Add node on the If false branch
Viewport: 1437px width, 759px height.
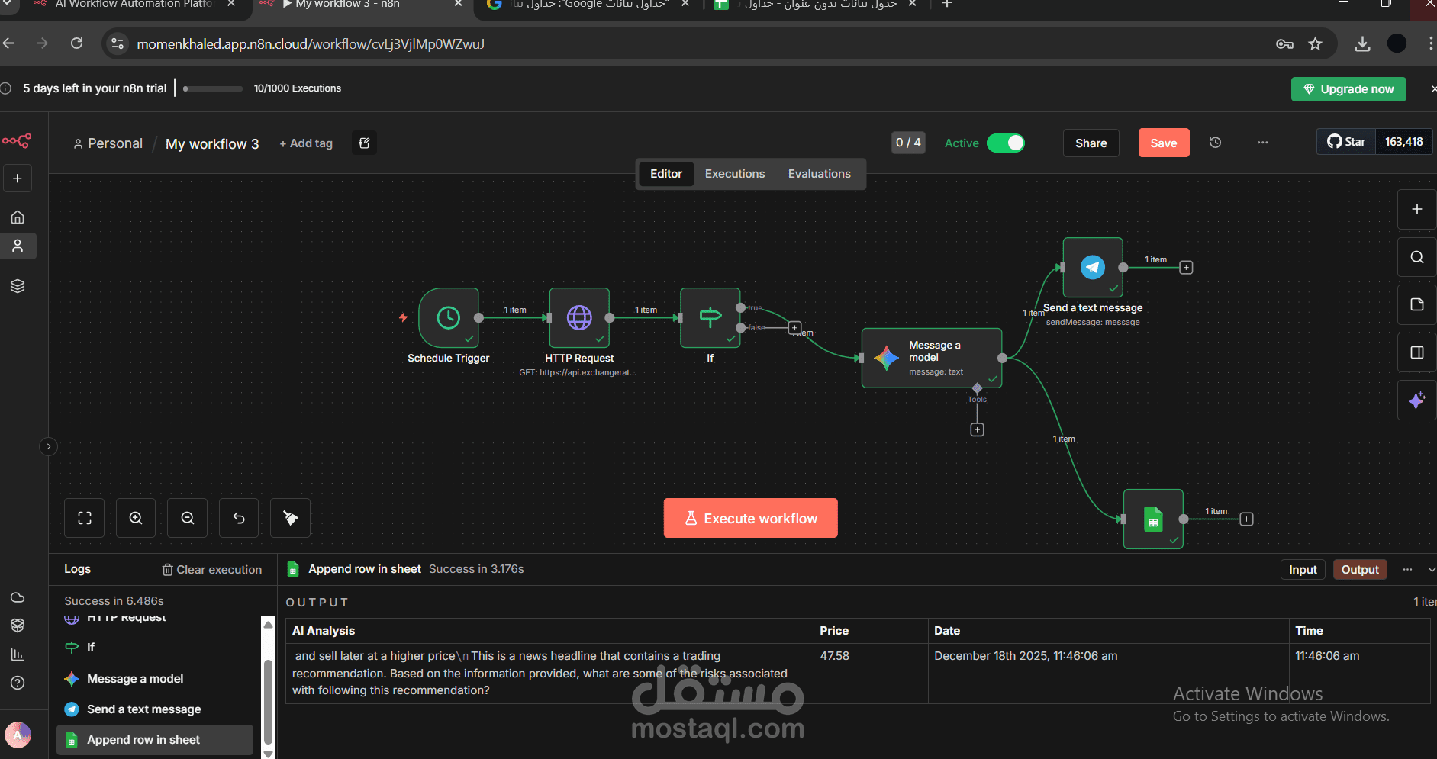pos(794,328)
